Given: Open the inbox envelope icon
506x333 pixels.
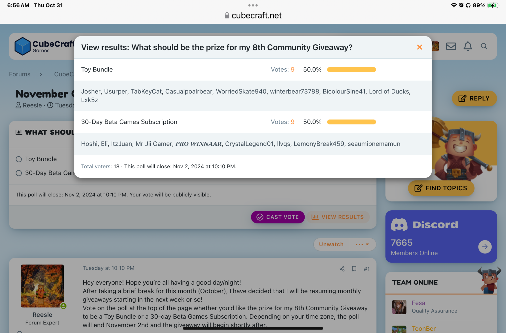Looking at the screenshot, I should pos(451,46).
